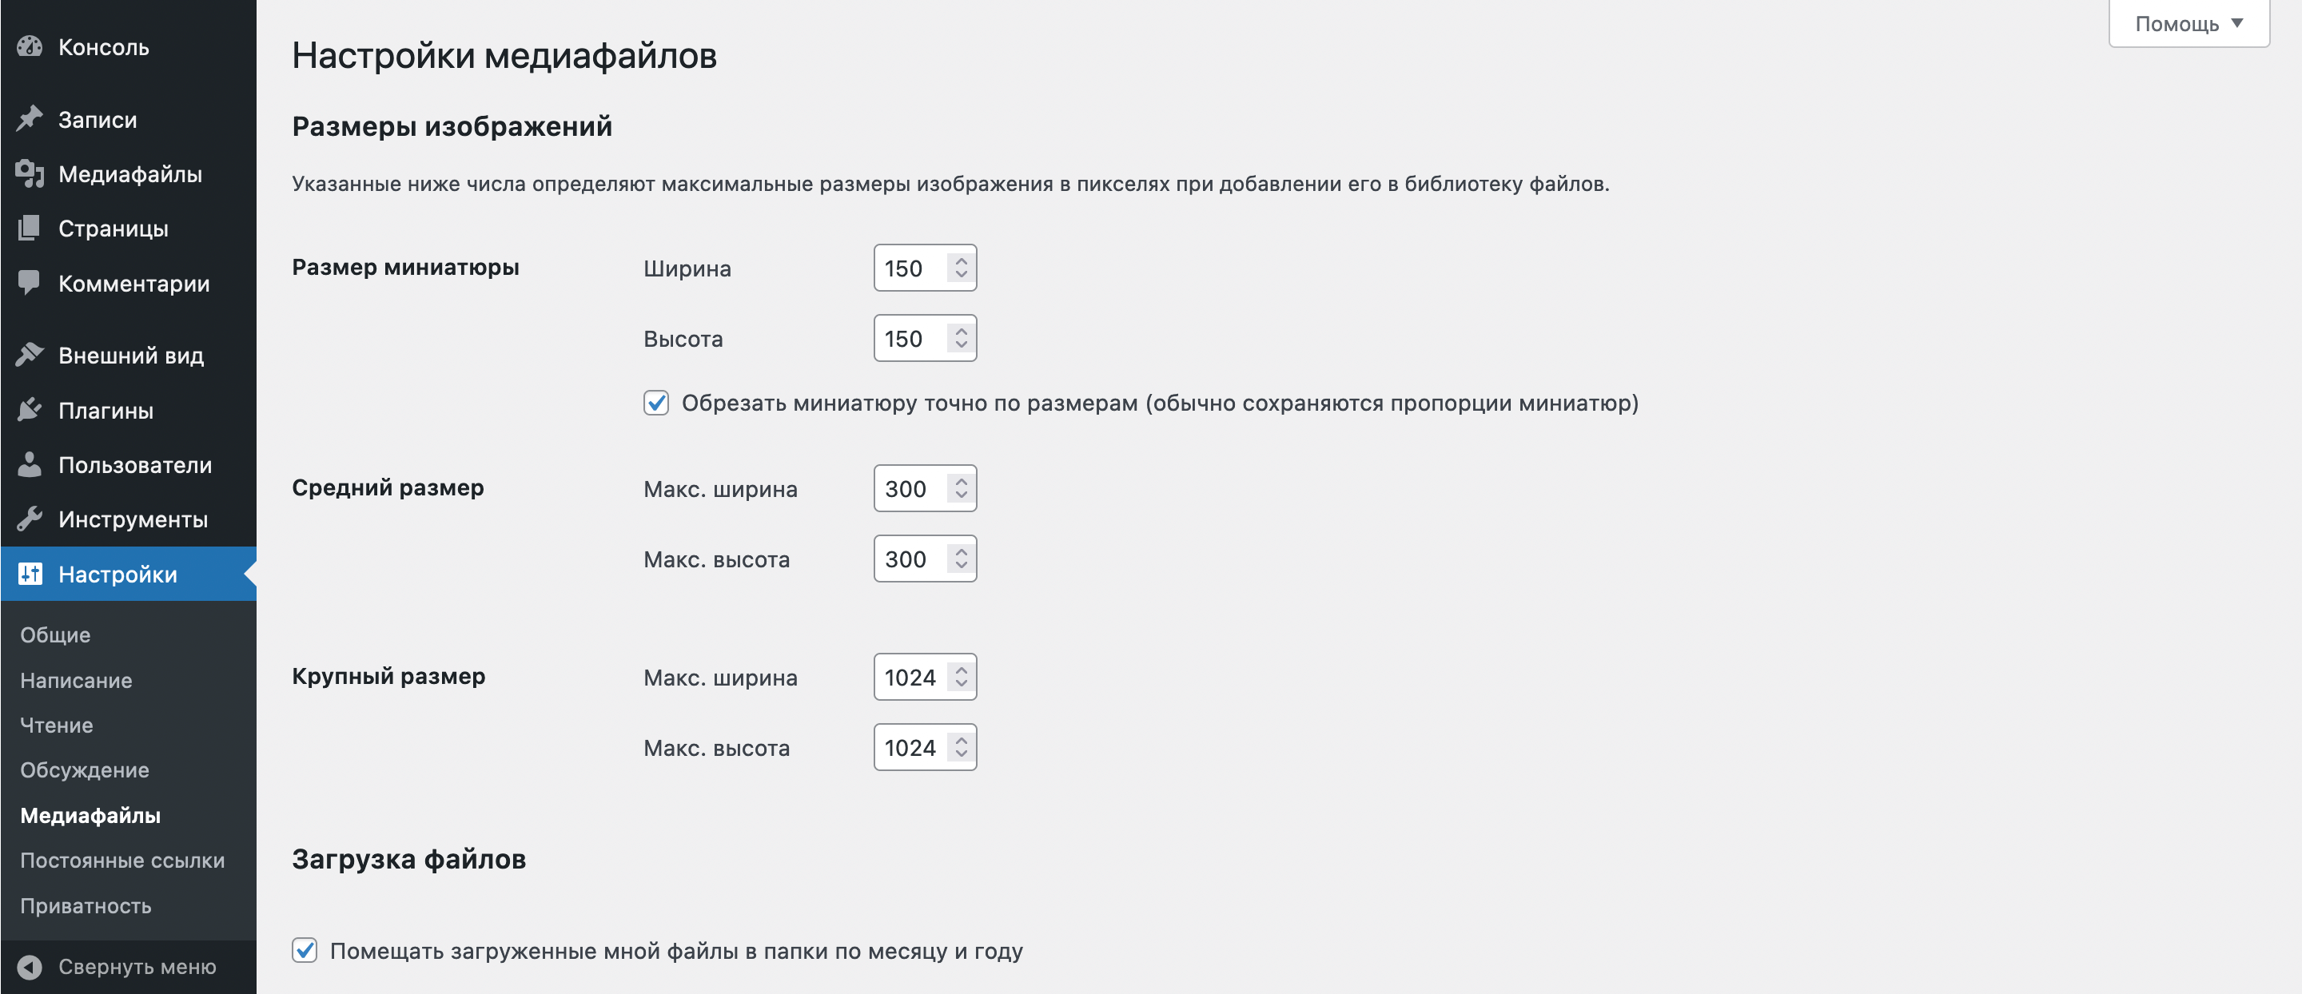
Task: Select the Внешний вид paintbrush icon
Action: 30,355
